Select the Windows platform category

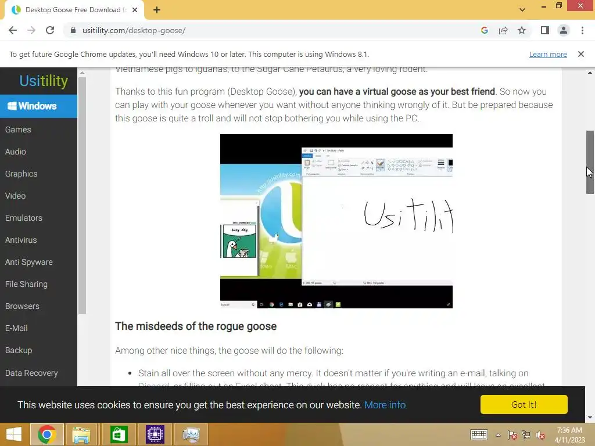point(39,106)
